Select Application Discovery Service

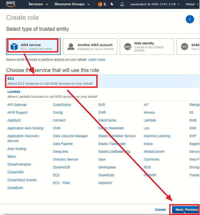(23, 138)
